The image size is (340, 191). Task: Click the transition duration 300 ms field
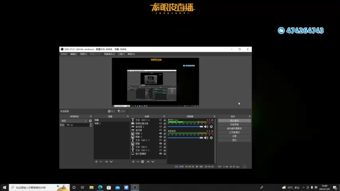77,125
